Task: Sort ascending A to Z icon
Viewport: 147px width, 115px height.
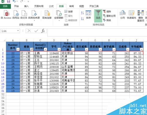Action: click(82, 13)
